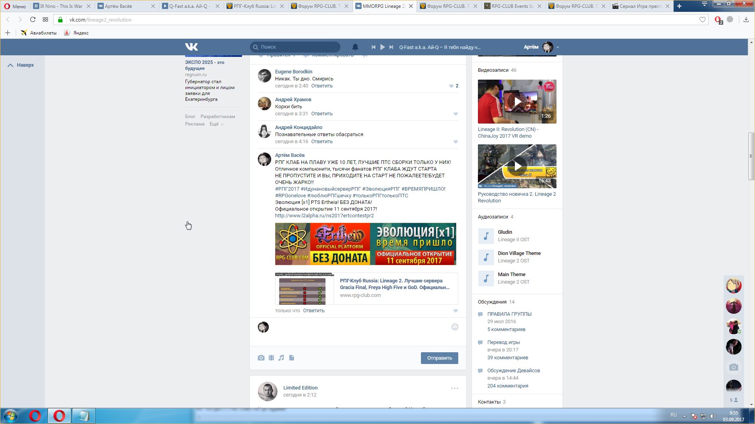This screenshot has width=755, height=424.
Task: Open the Эволюция x1 banner image
Action: 366,244
